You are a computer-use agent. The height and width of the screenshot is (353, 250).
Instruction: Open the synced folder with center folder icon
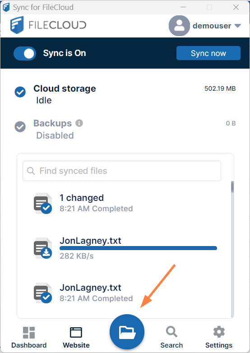point(127,332)
